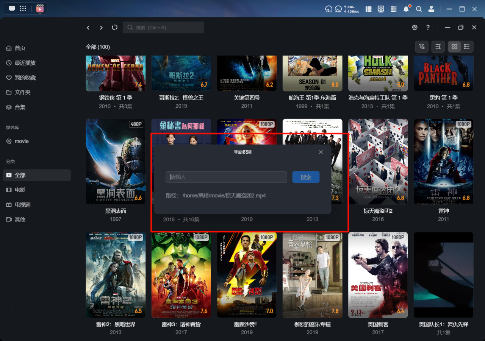Select the movie media library

click(x=37, y=141)
